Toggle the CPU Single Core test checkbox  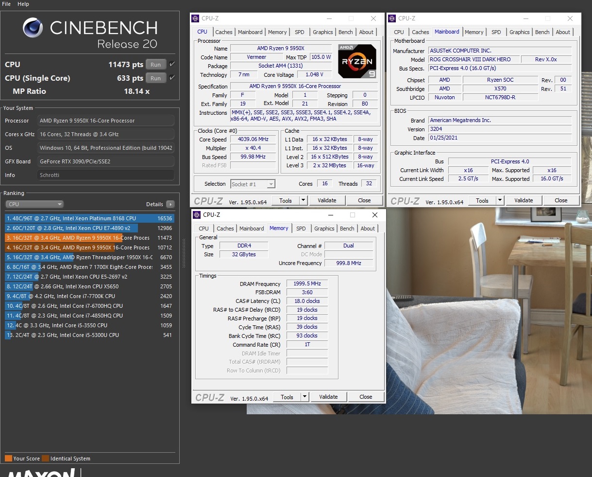click(x=172, y=78)
